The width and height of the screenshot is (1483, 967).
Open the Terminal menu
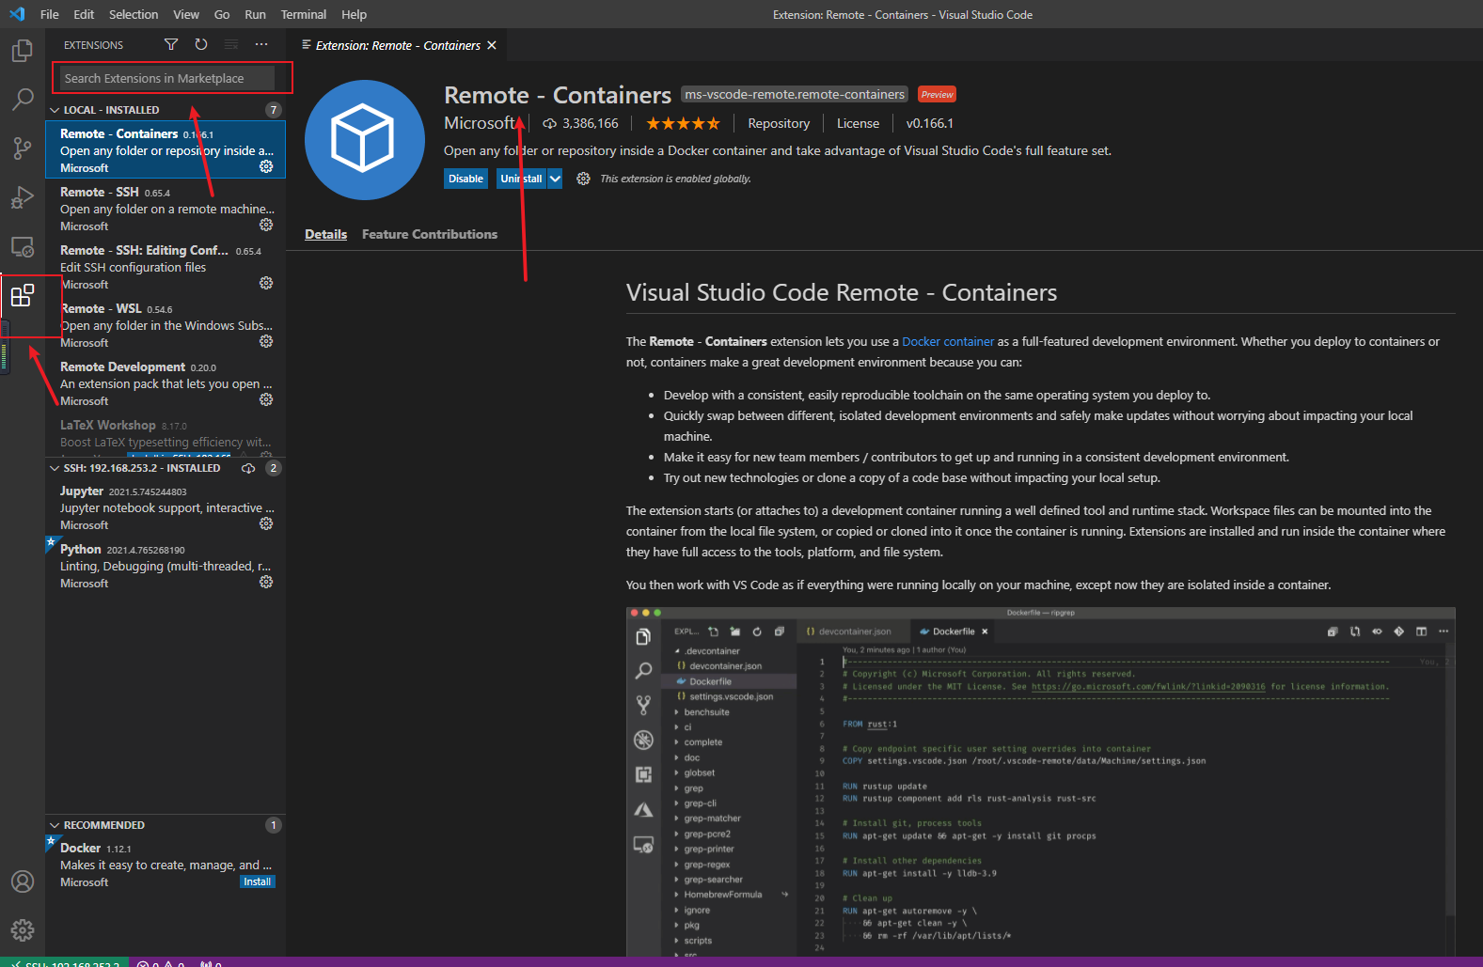(304, 14)
